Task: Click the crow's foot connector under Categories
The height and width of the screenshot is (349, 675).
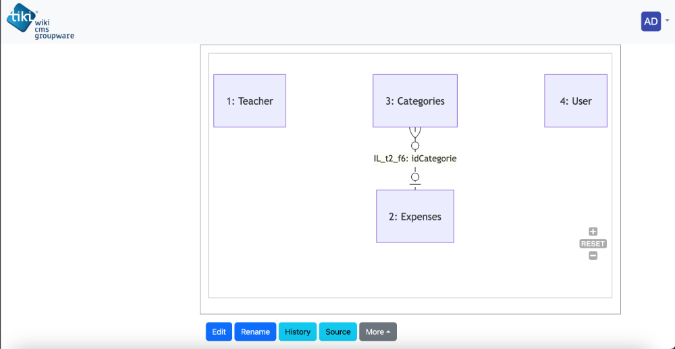Action: (415, 132)
